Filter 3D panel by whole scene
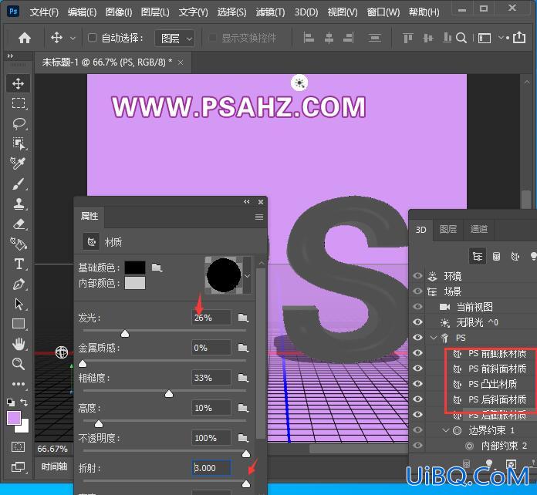This screenshot has width=537, height=495. point(478,256)
